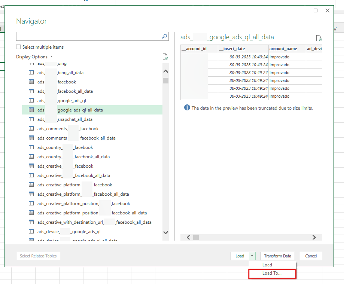Click the refresh preview icon above the data table

pos(319,38)
